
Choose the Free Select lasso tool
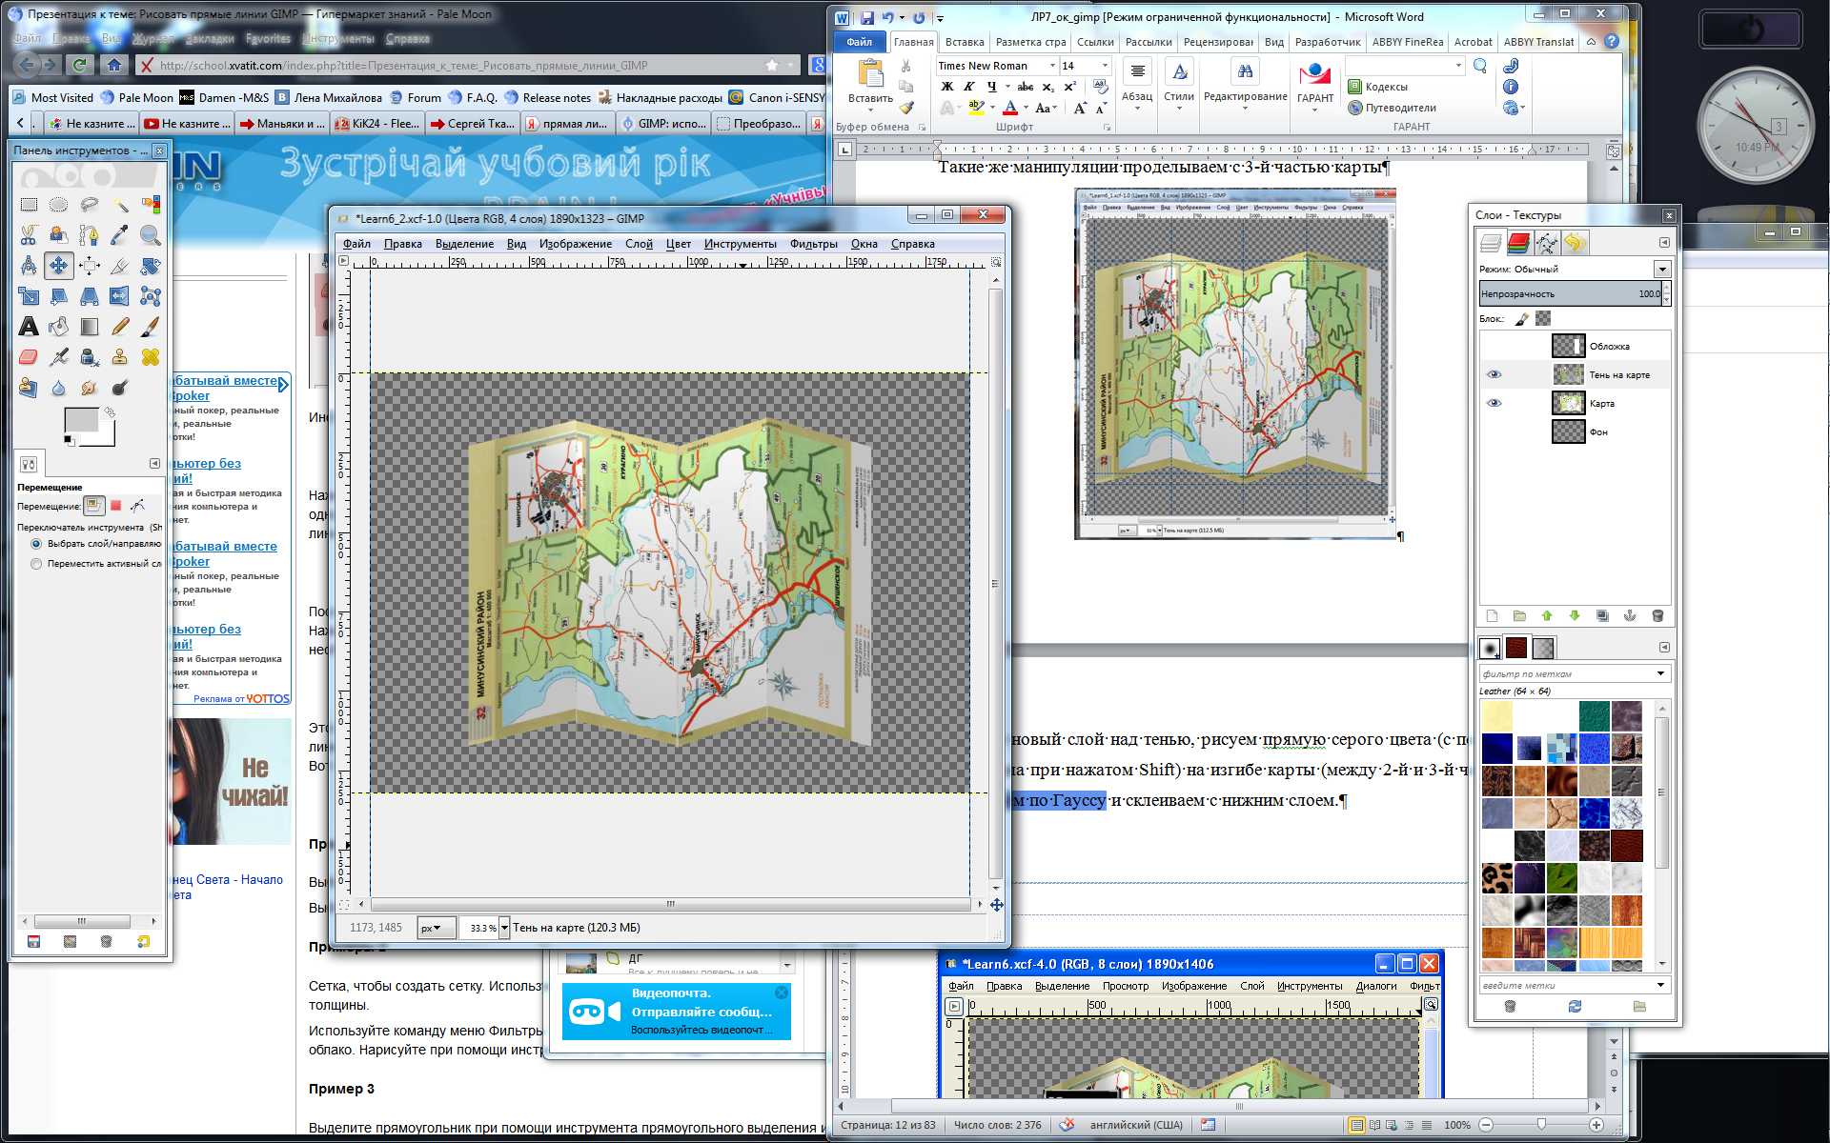click(90, 205)
